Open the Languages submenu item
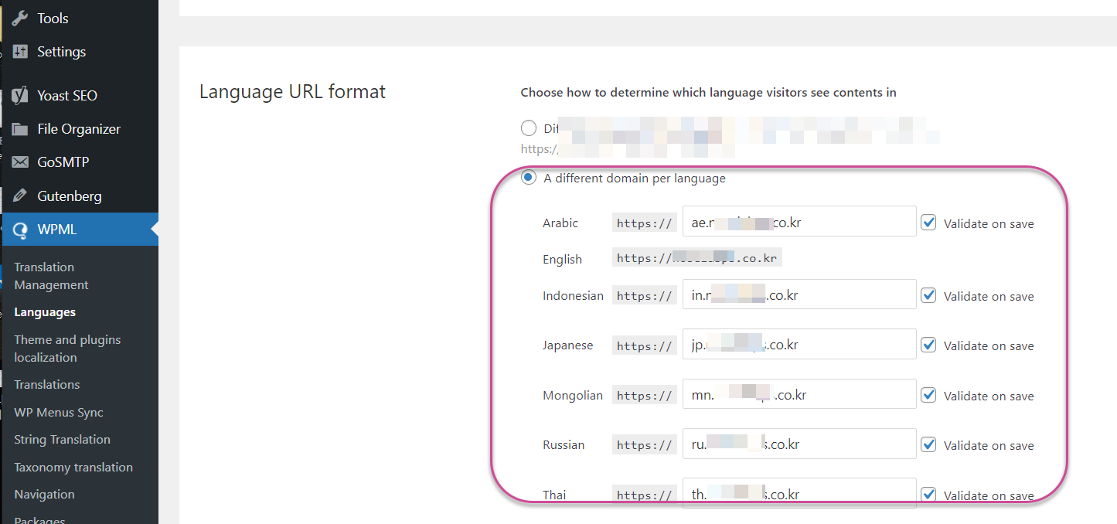Viewport: 1117px width, 524px height. [x=45, y=312]
